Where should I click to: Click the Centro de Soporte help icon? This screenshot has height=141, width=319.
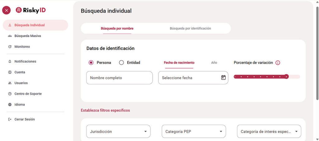pos(10,94)
